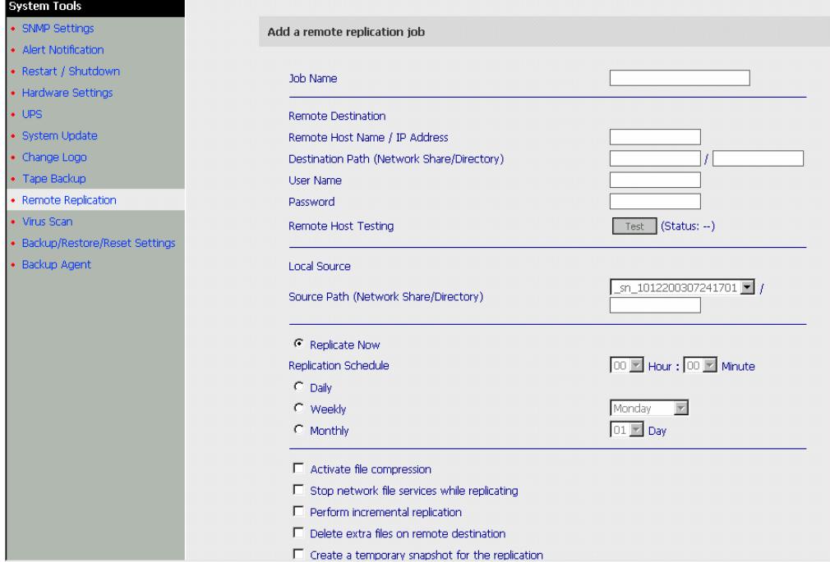
Task: Open the monthly Day dropdown
Action: click(x=627, y=430)
